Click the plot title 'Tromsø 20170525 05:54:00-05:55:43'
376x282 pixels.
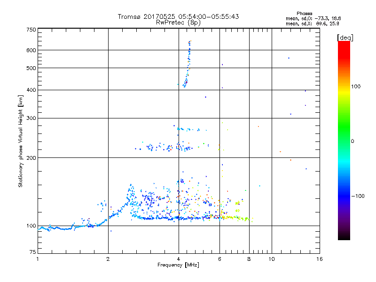[178, 16]
